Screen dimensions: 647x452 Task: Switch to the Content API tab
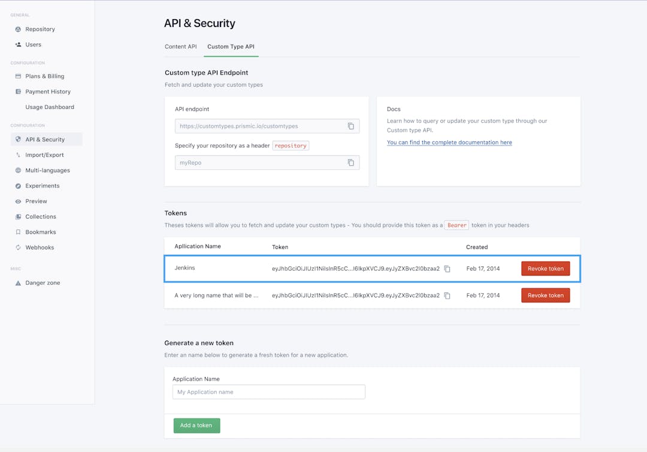tap(180, 46)
